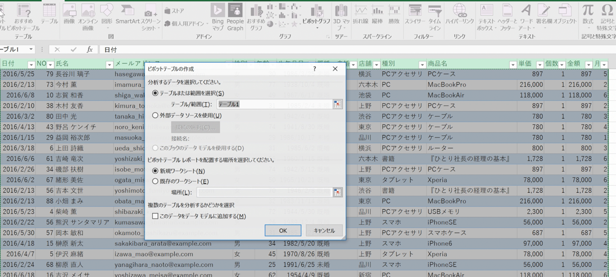Insert a 折れ線 sparkline
616x277 pixels.
click(x=360, y=15)
